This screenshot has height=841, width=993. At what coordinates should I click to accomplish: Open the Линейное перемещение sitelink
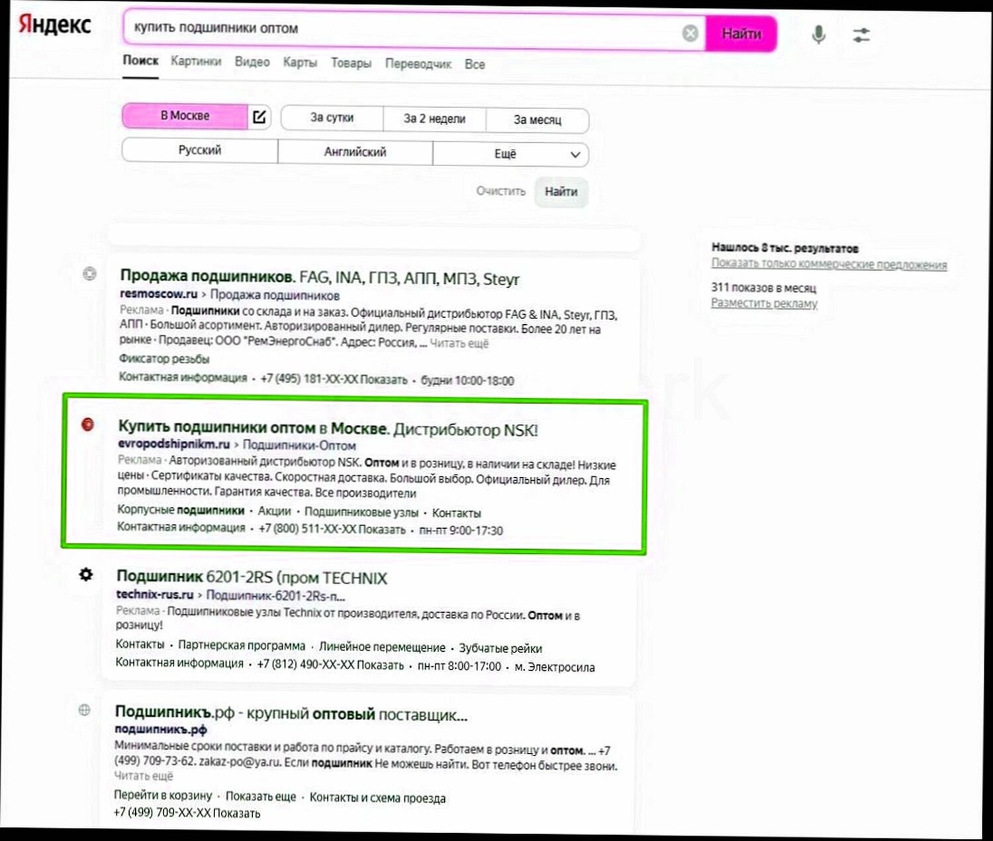click(382, 647)
